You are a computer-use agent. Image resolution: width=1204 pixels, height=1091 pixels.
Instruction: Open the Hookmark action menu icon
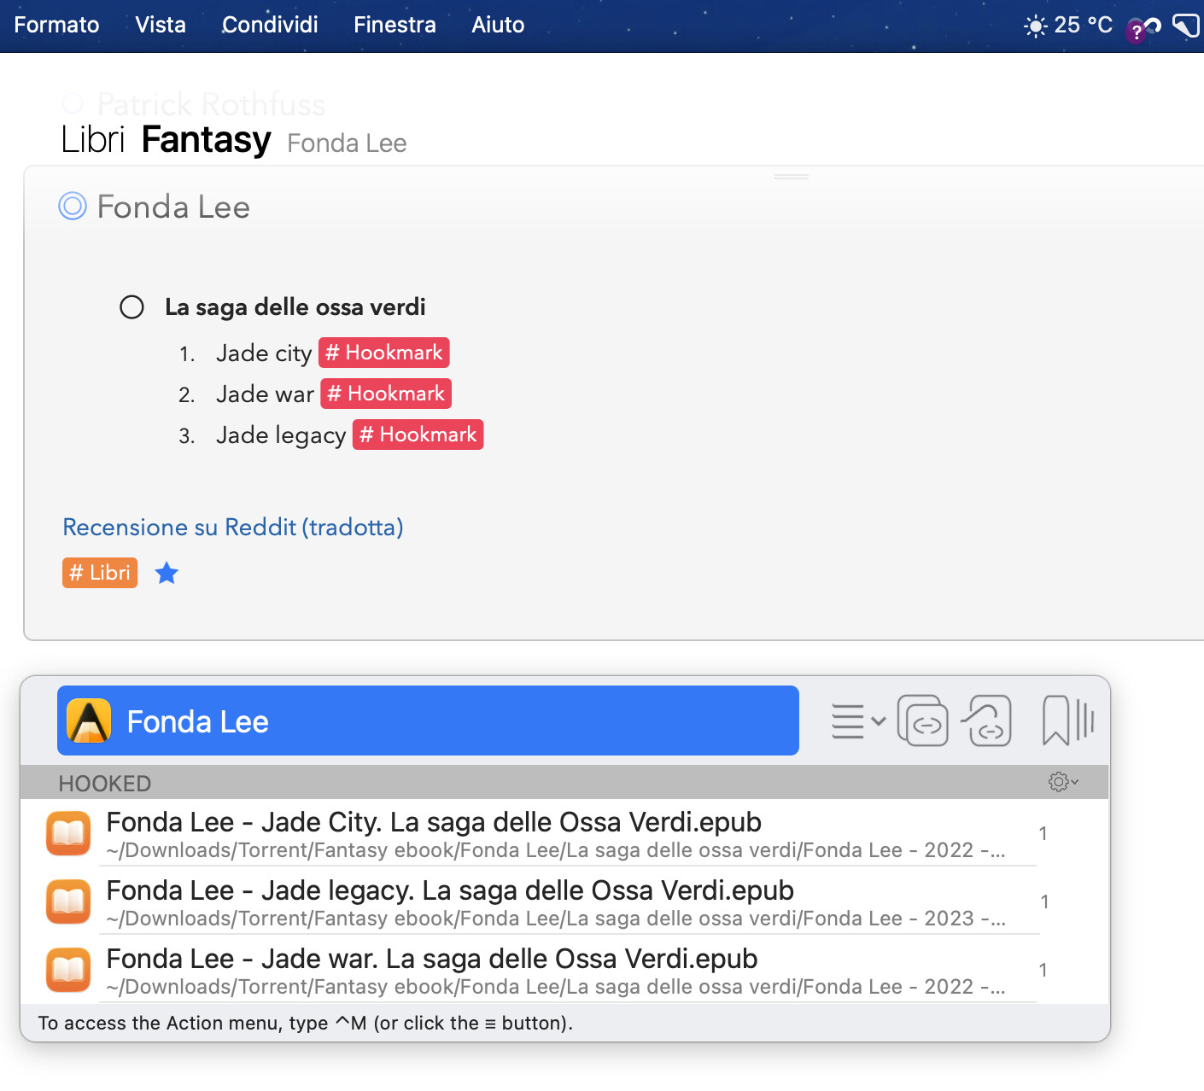[x=857, y=721]
